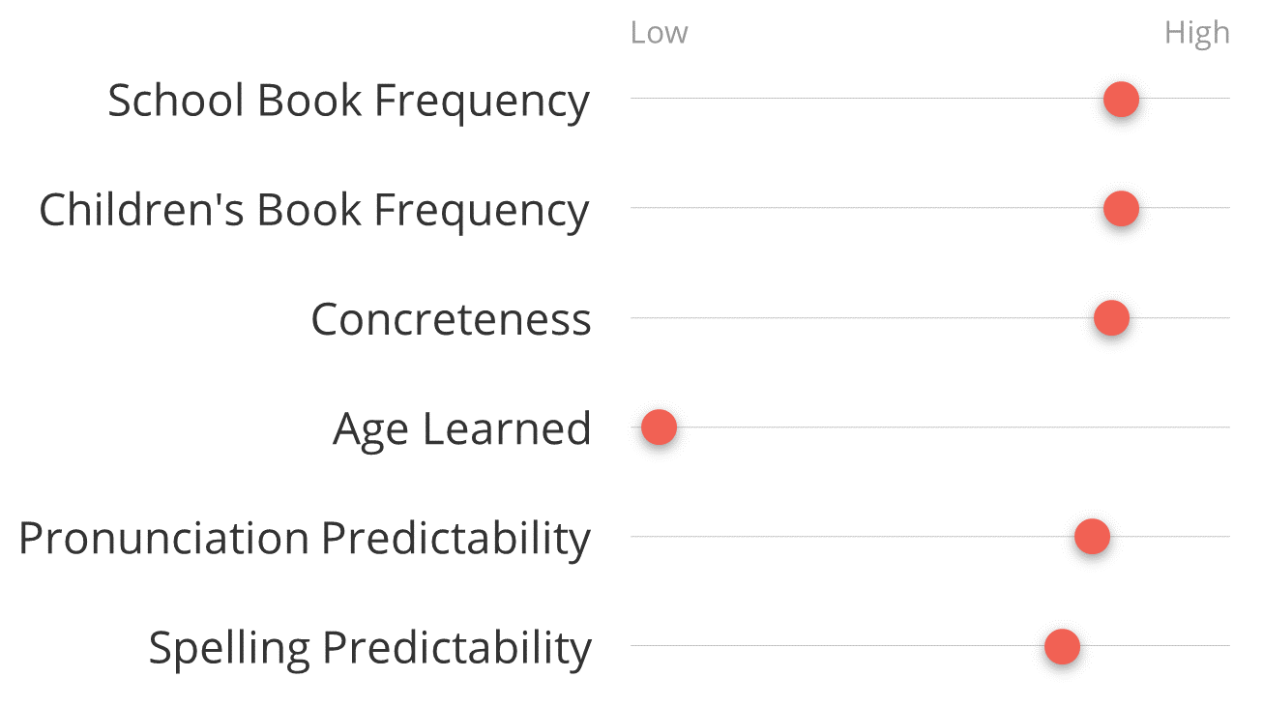Click the Age Learned track line middle
The image size is (1263, 707).
click(x=930, y=427)
